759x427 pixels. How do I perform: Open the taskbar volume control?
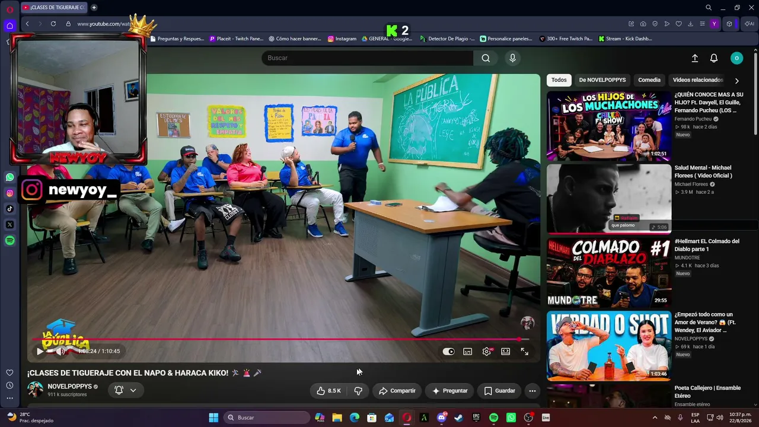pyautogui.click(x=720, y=418)
